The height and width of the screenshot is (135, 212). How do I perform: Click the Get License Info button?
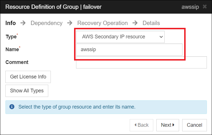coord(28,77)
